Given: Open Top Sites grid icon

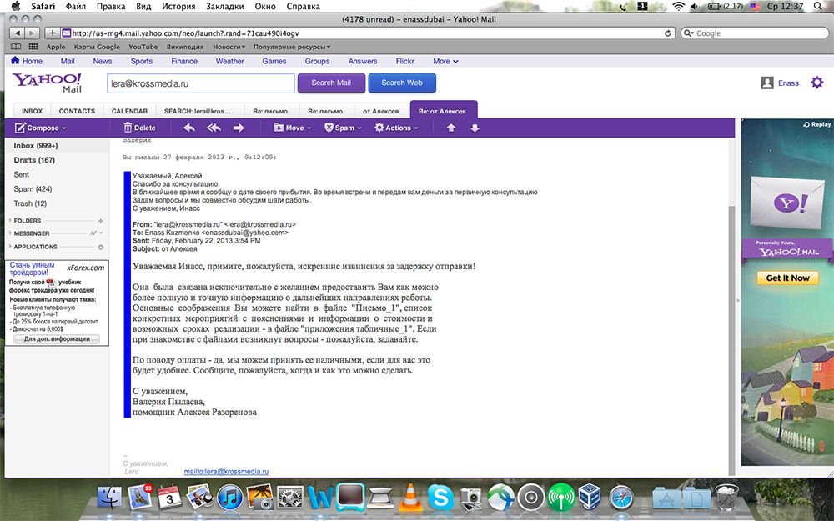Looking at the screenshot, I should 33,47.
